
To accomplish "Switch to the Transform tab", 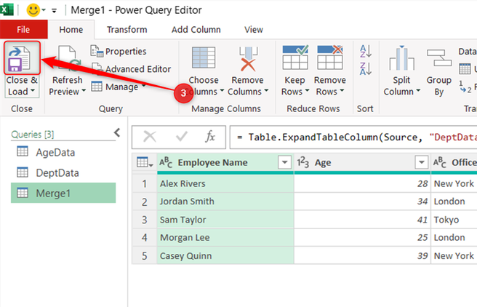I will [127, 30].
